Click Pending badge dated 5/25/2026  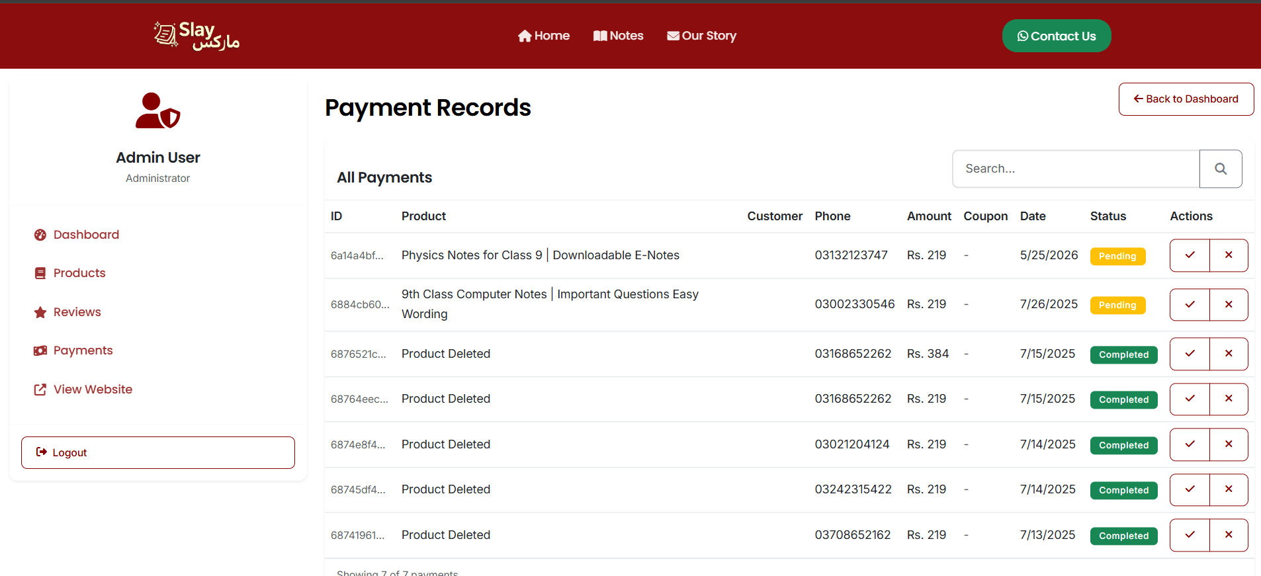(1117, 256)
